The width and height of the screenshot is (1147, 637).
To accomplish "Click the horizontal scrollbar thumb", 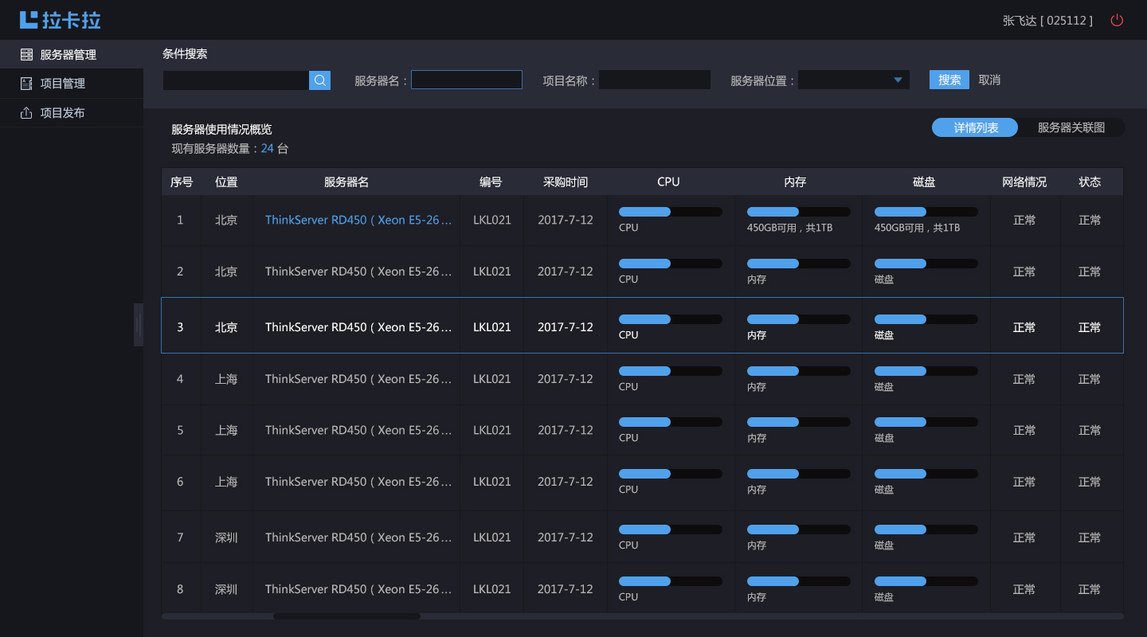I will 346,616.
